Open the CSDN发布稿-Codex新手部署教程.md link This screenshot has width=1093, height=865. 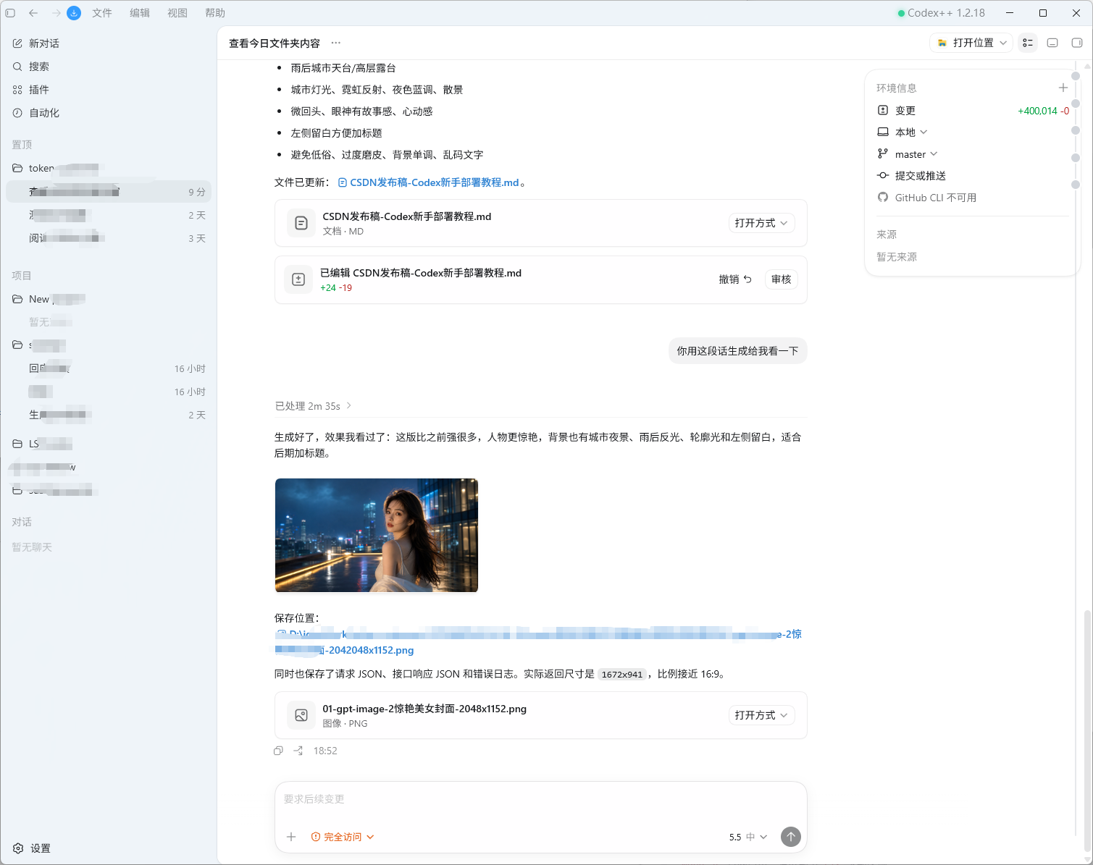429,182
